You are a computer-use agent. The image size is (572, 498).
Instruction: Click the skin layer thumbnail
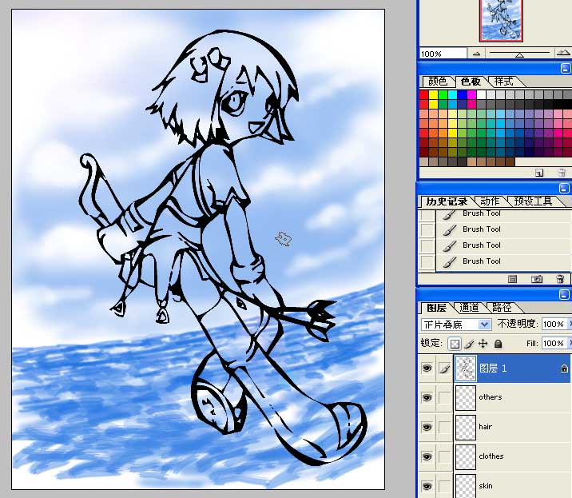(x=466, y=485)
